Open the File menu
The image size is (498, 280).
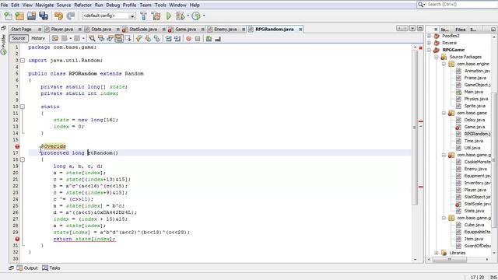click(x=5, y=5)
